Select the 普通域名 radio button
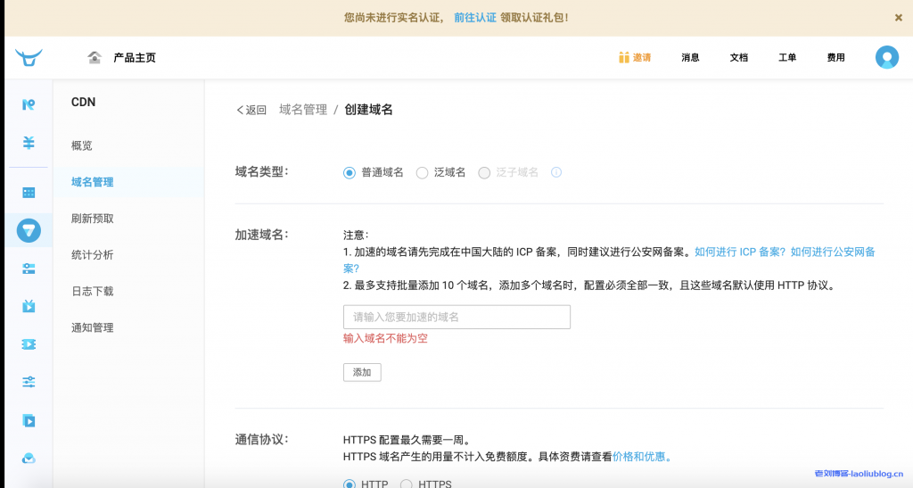913x488 pixels. click(350, 173)
